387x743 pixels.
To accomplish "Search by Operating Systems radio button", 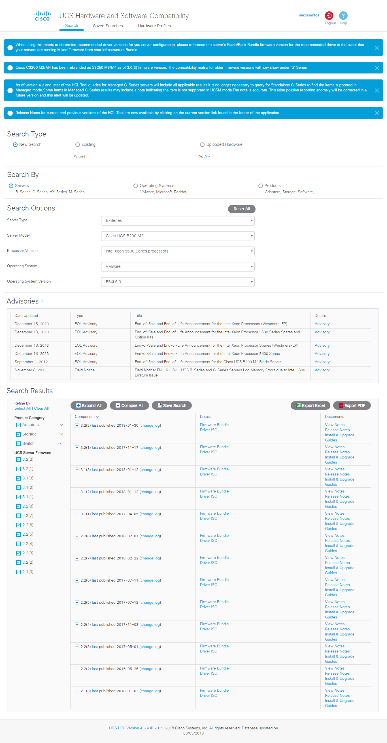I will click(136, 186).
